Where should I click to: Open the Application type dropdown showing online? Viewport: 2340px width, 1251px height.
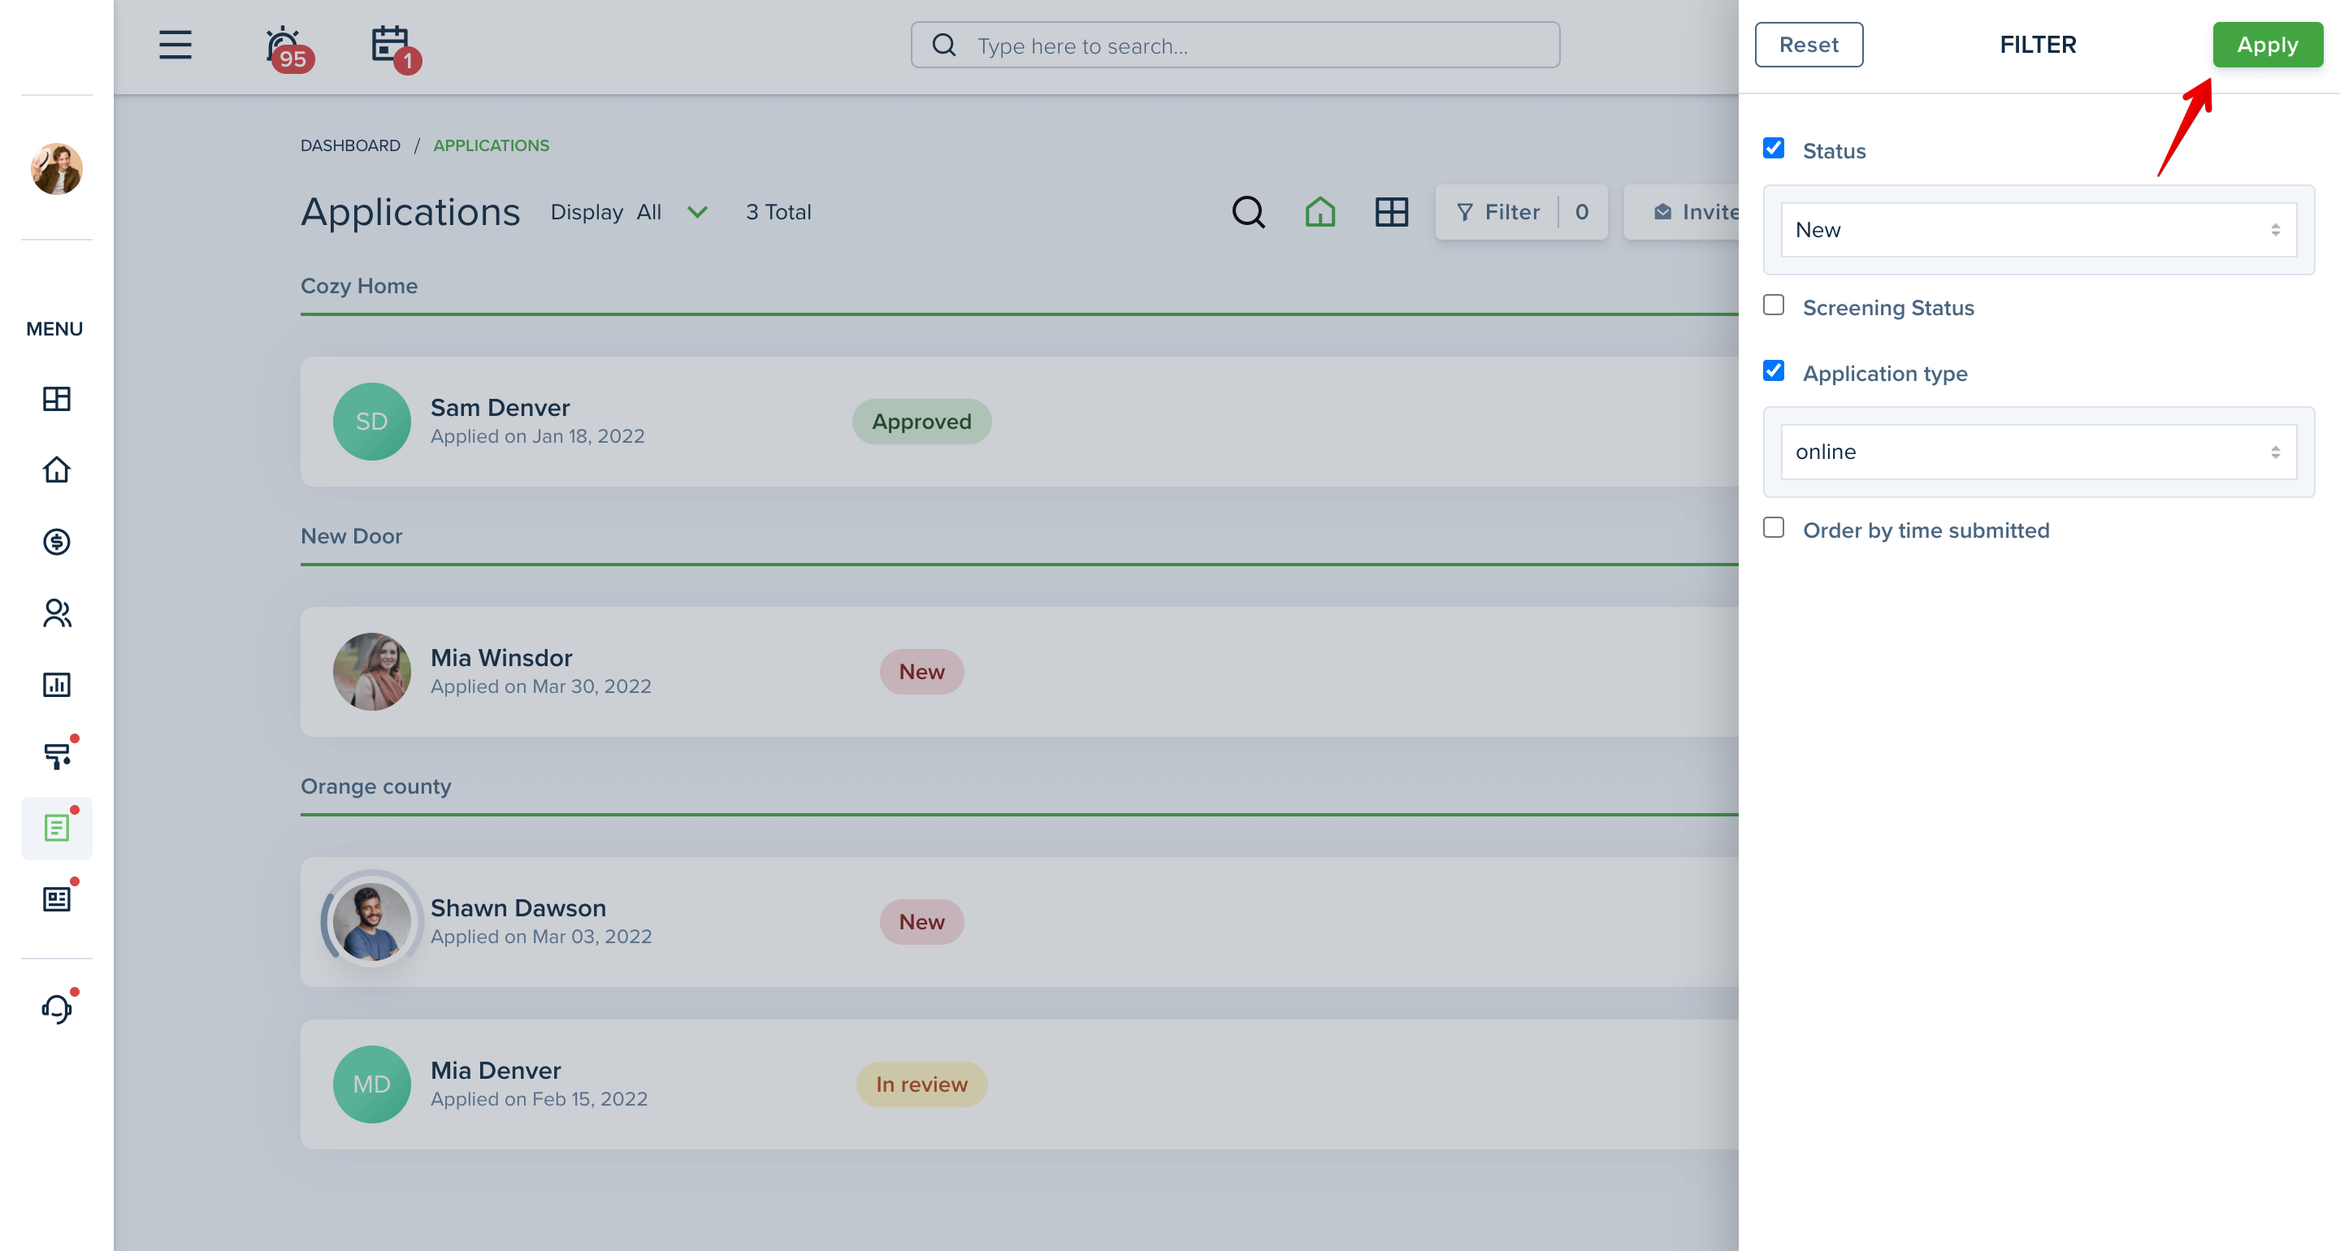(2039, 452)
